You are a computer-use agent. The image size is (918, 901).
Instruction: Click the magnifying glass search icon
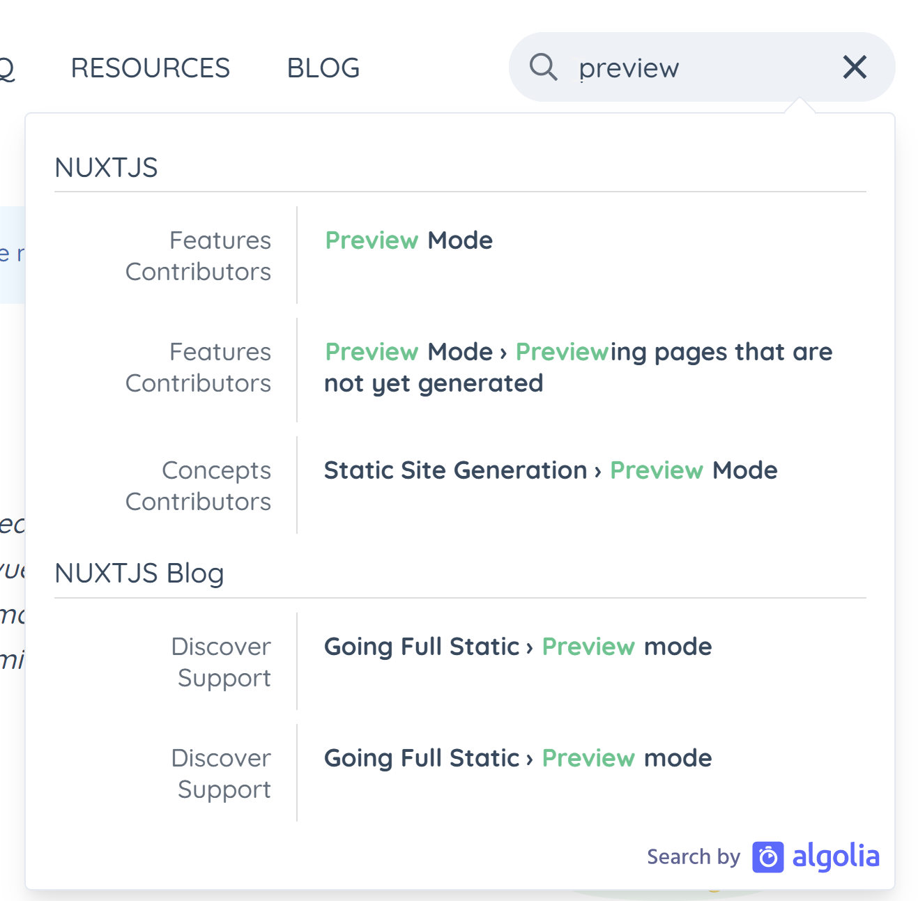[544, 66]
